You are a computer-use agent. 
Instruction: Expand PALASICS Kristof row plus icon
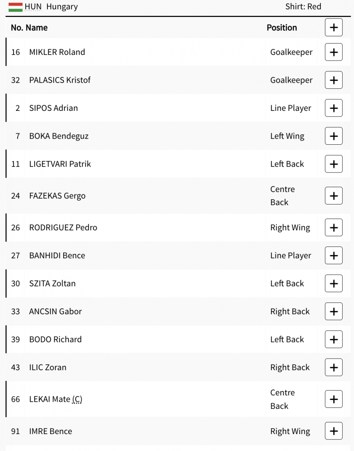(x=334, y=80)
